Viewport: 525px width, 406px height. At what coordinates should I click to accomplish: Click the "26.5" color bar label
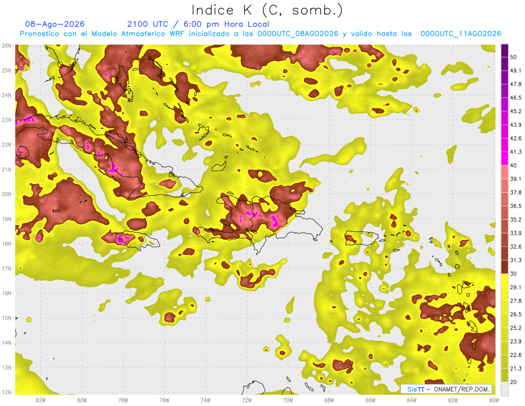(516, 314)
